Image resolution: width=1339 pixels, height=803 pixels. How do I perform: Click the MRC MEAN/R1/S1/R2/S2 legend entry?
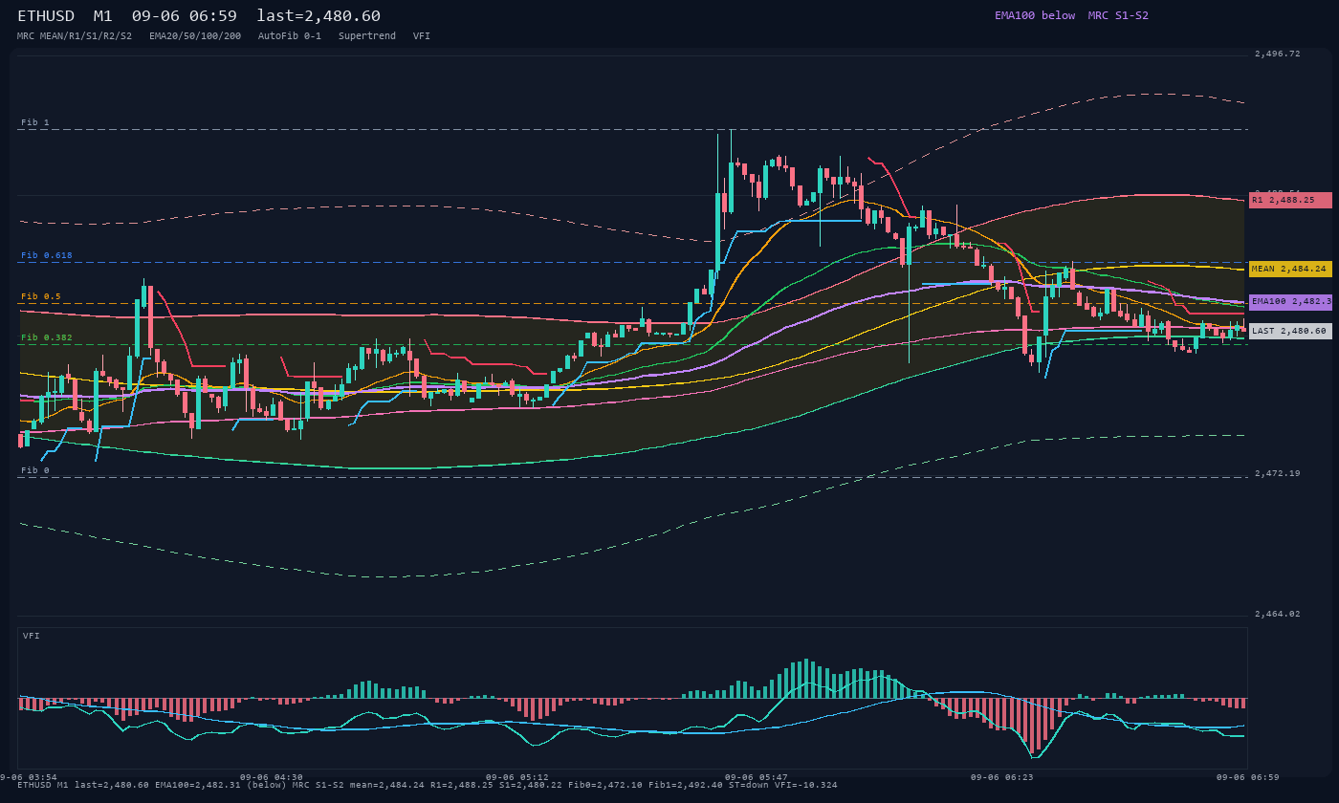[x=75, y=36]
